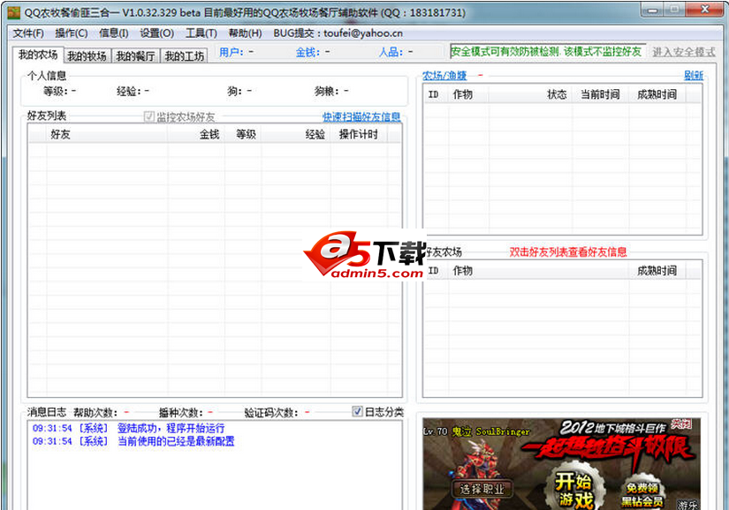The width and height of the screenshot is (729, 510).
Task: Switch to the 我的农场 tab
Action: coord(38,55)
